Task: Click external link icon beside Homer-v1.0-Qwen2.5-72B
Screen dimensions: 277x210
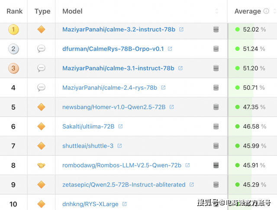Action: coord(171,107)
